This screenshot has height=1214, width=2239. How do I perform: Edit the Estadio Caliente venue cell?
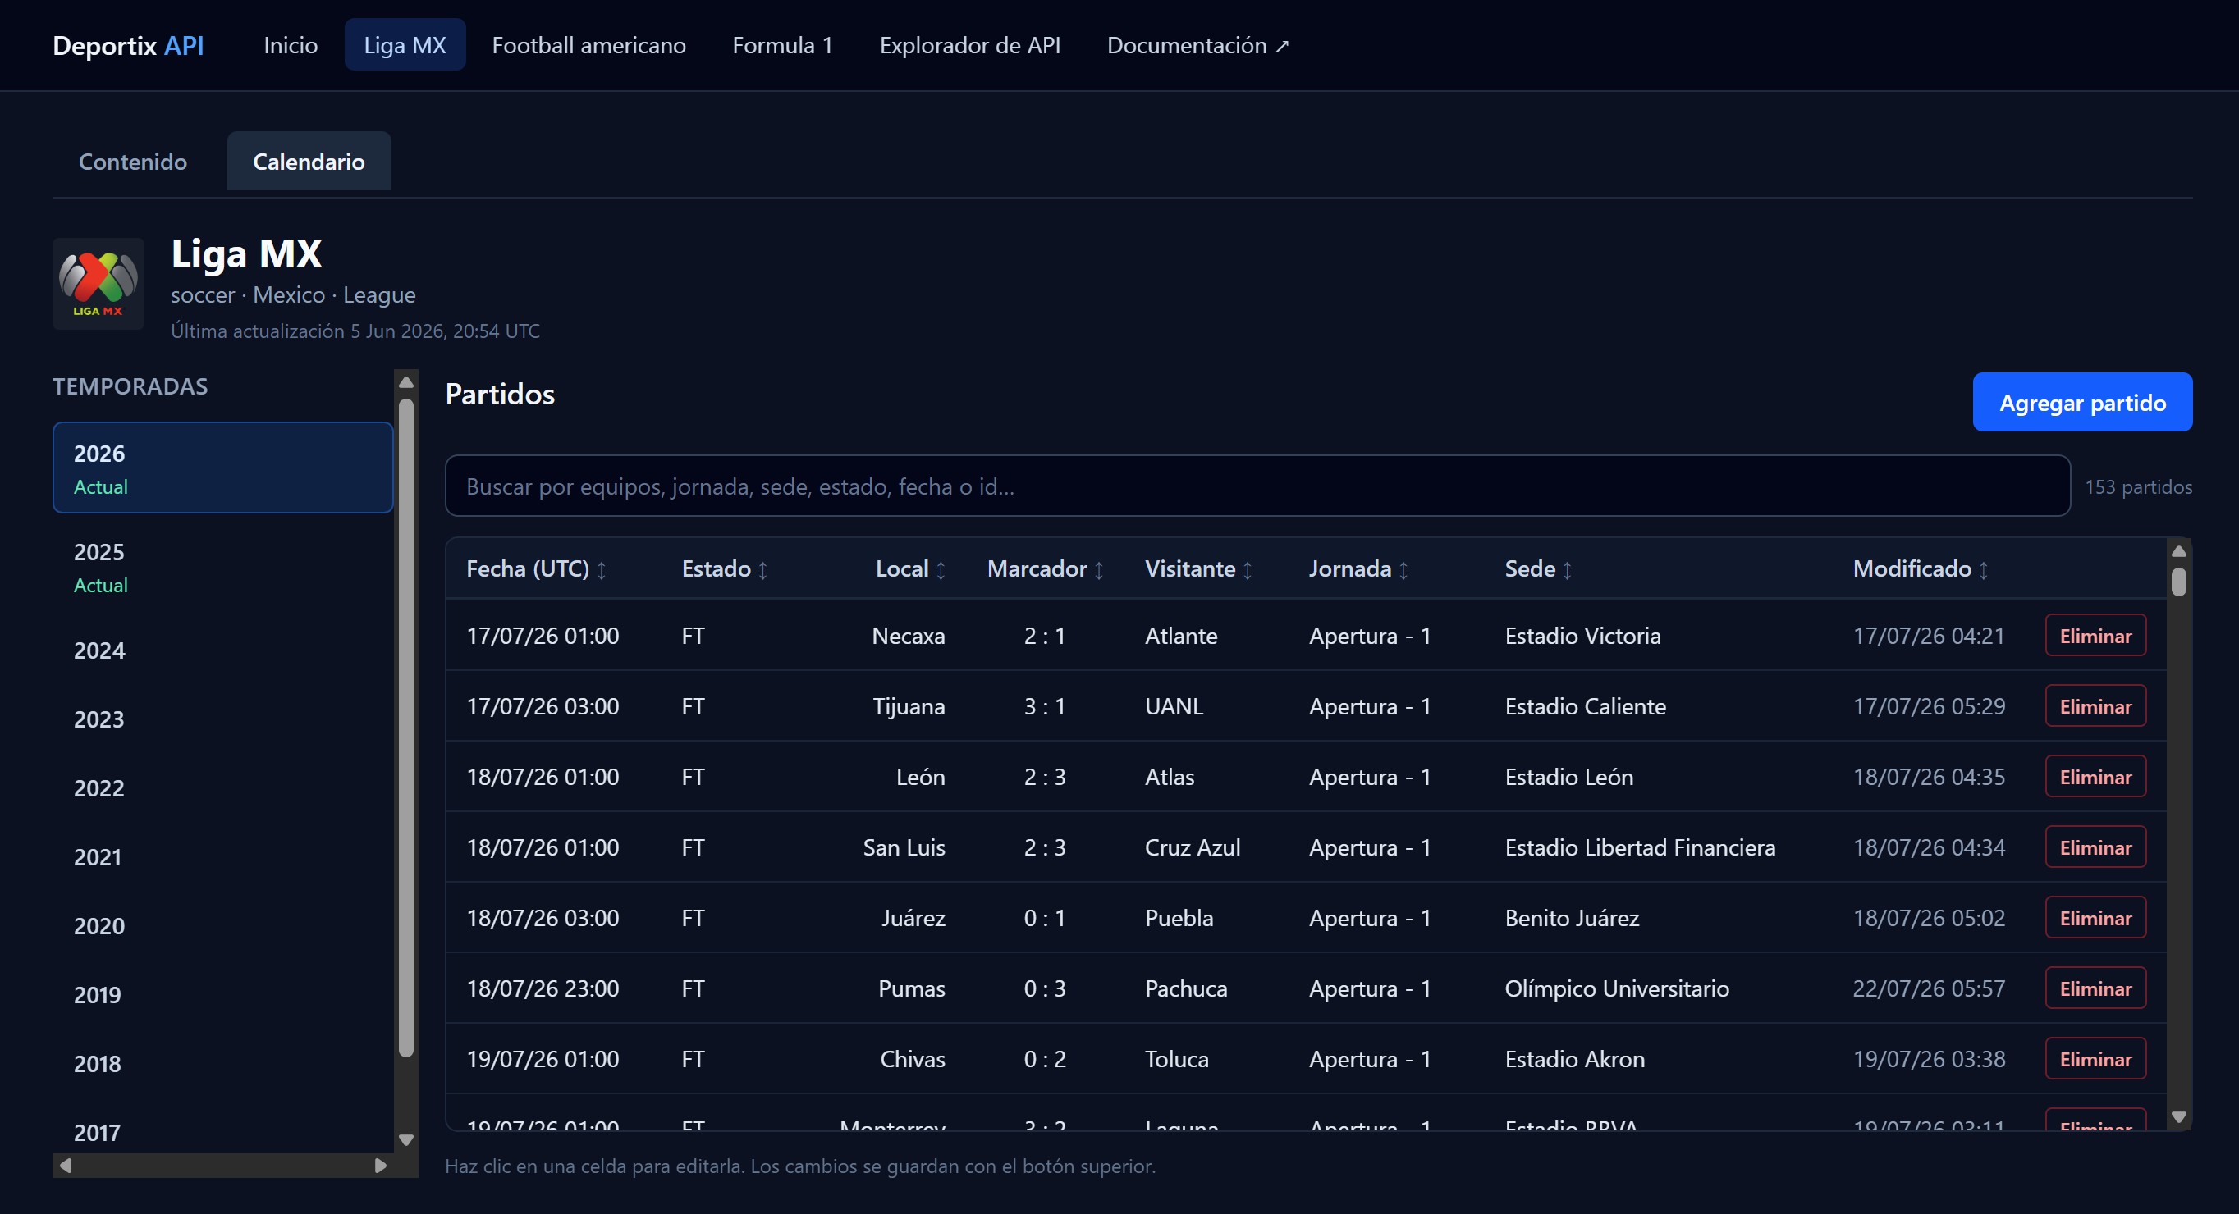1585,706
